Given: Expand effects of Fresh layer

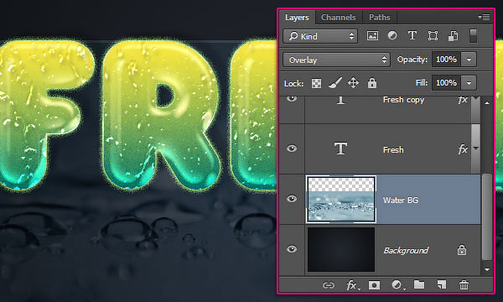Looking at the screenshot, I should (476, 148).
